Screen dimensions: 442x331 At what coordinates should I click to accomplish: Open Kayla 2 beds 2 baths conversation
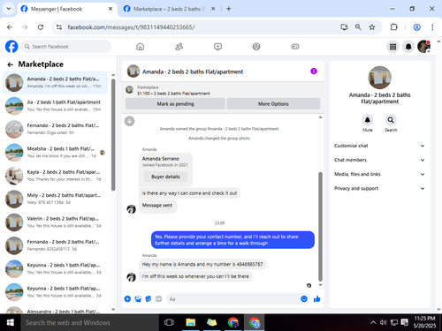coord(55,176)
